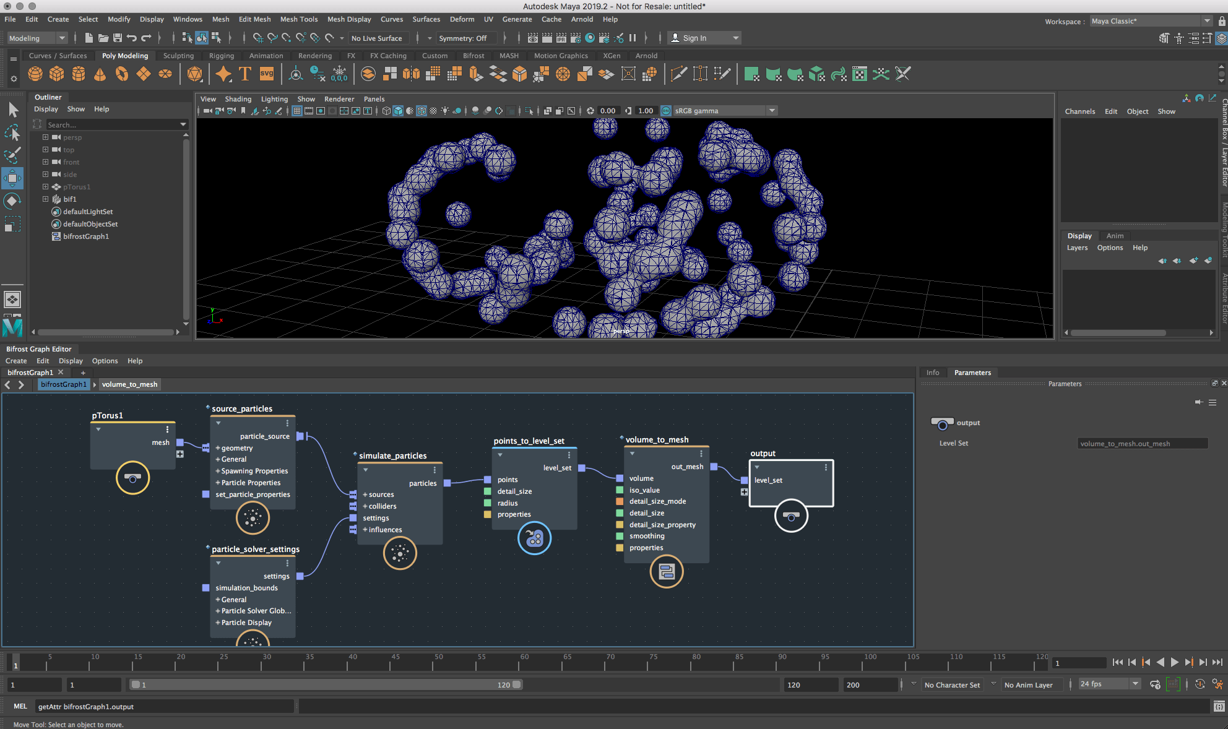Click inside the MEL command field
The height and width of the screenshot is (729, 1228).
(x=164, y=706)
